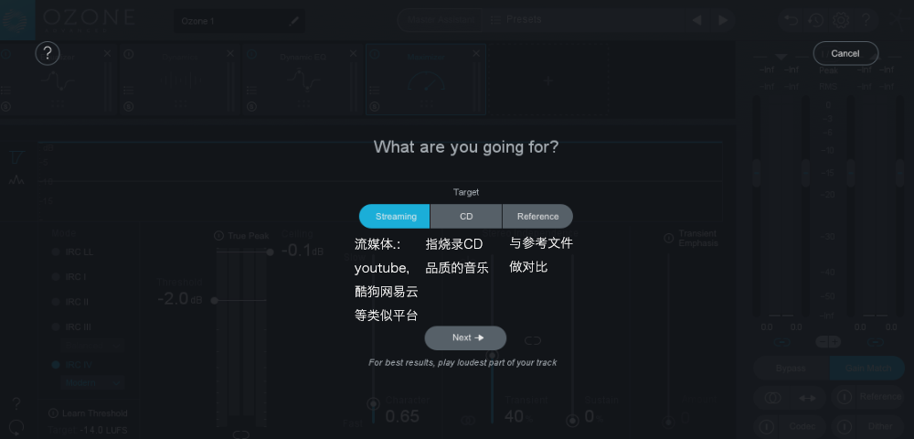This screenshot has height=439, width=914.
Task: Toggle Maximizer module power
Action: tap(375, 54)
